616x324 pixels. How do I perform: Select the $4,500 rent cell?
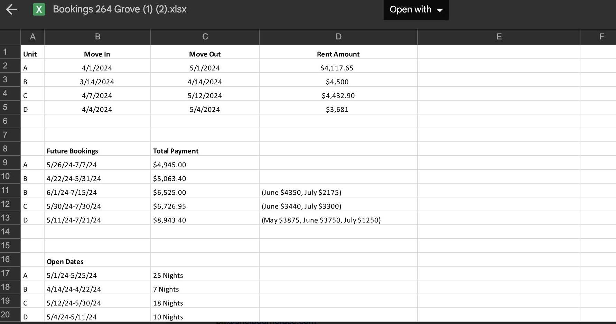[338, 80]
